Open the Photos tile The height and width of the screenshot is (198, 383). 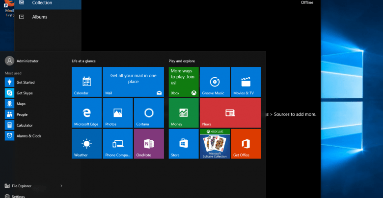118,113
